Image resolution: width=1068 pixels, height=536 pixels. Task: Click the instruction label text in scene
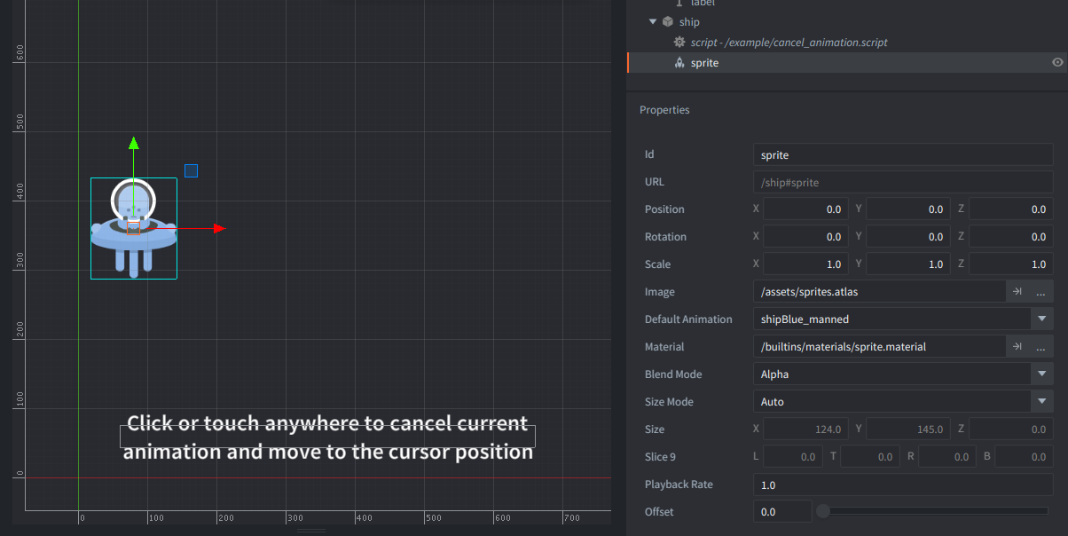point(327,437)
